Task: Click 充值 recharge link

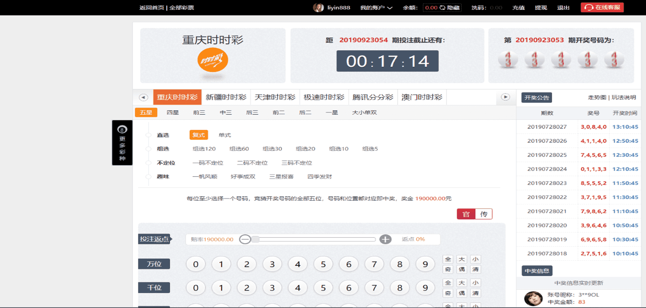Action: pyautogui.click(x=518, y=7)
